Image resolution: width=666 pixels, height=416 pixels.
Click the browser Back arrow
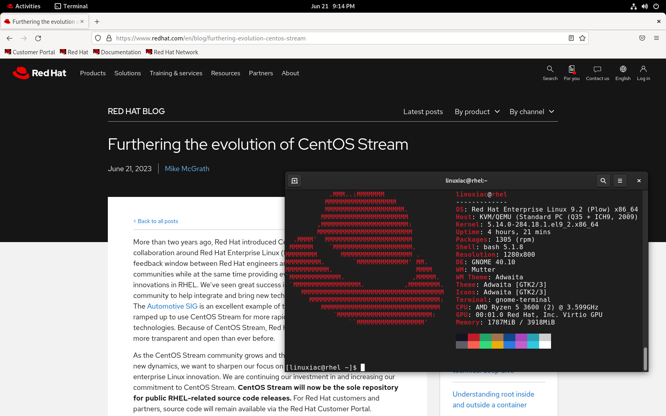pos(10,38)
